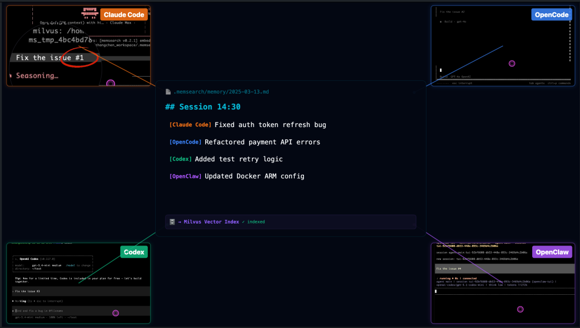Viewport: 580px width, 328px height.
Task: Click 'gpt-5.4-mini medium · 100% left' footer in Codex
Action: [46, 317]
